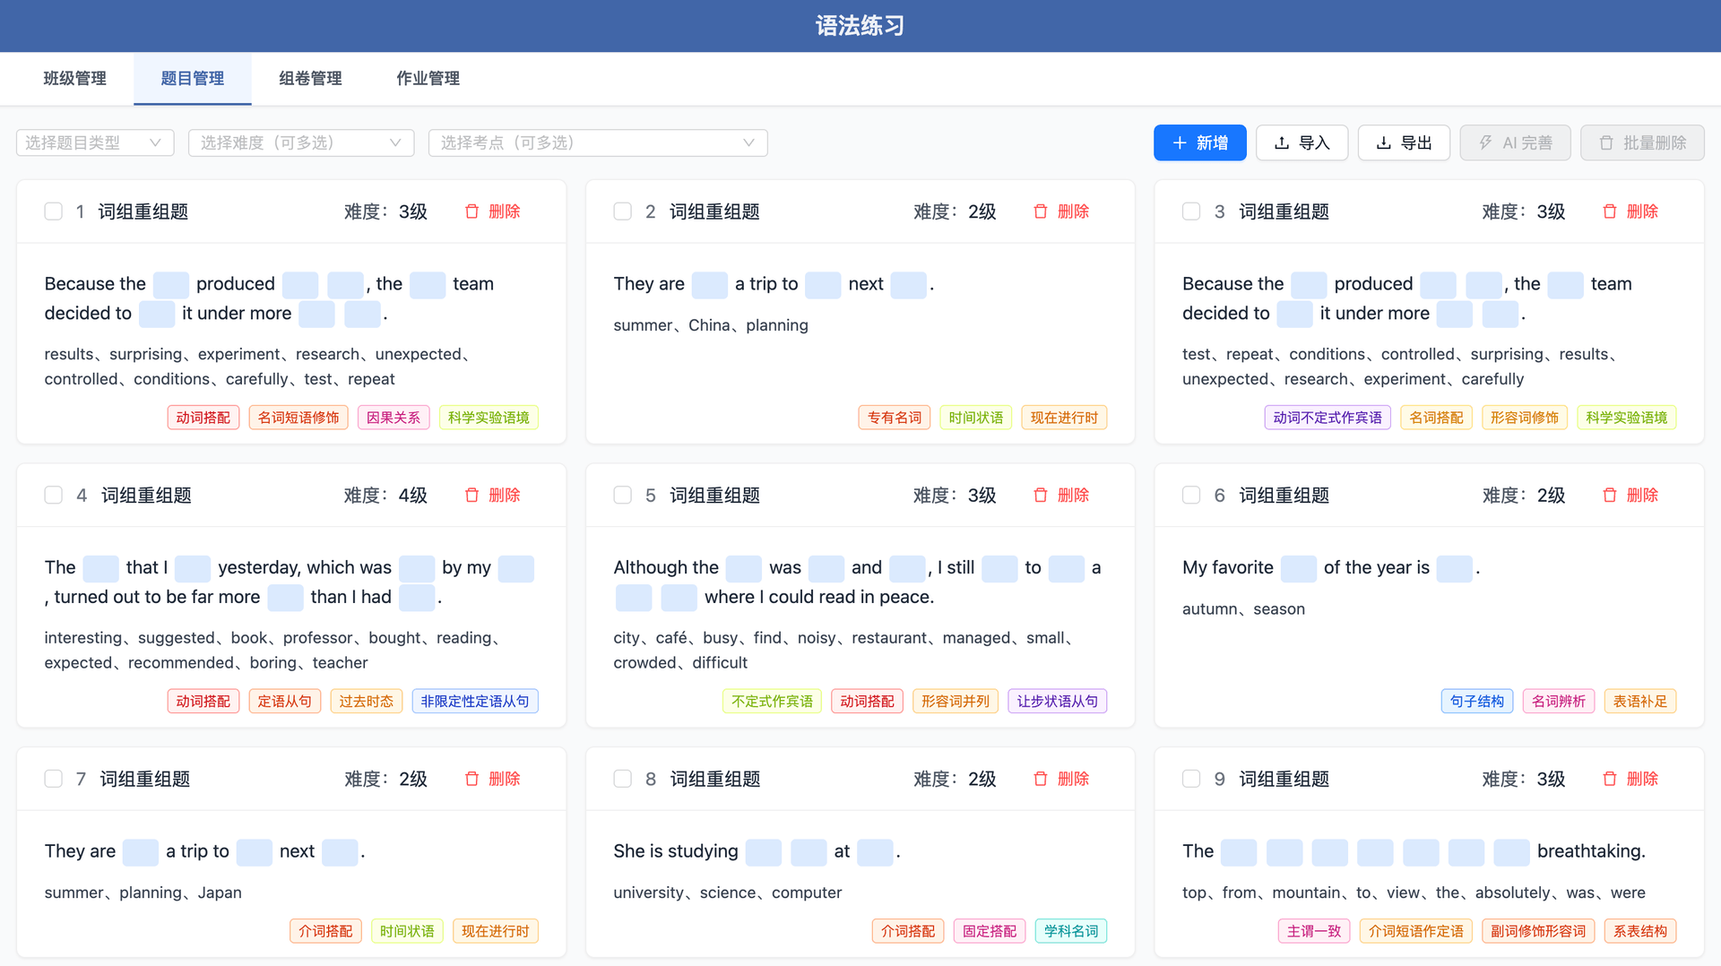Click the 导出 export icon
Screen dimensions: 1721x966
(x=1384, y=142)
